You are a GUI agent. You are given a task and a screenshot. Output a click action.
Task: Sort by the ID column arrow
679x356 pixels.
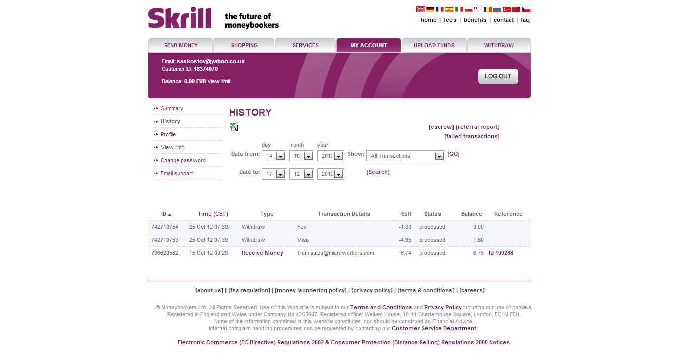[169, 214]
